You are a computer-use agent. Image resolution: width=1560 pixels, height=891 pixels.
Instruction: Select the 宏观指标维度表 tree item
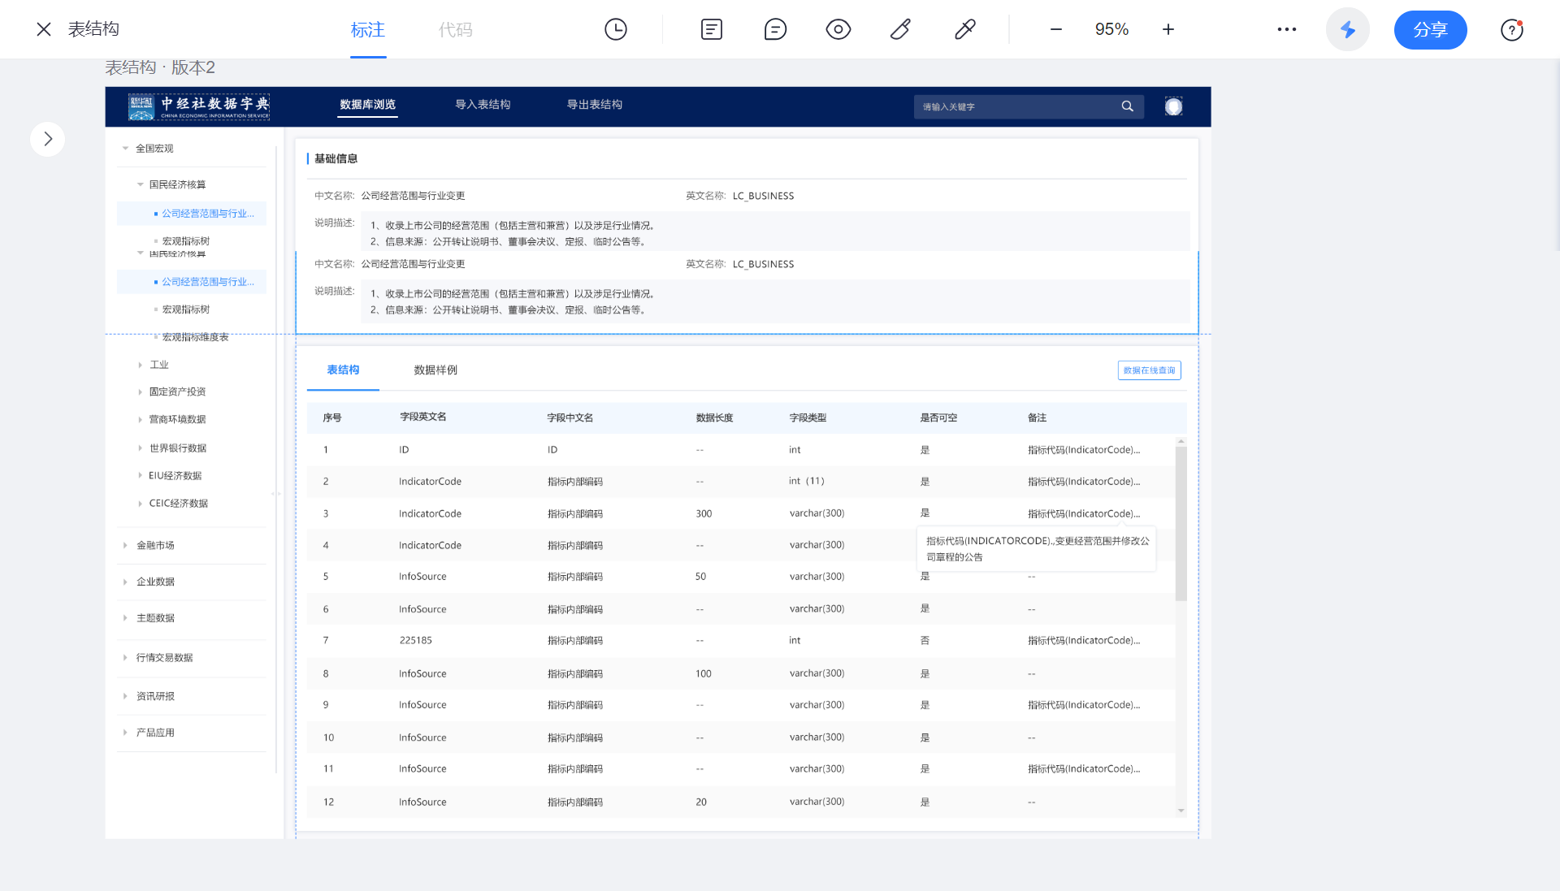[195, 337]
